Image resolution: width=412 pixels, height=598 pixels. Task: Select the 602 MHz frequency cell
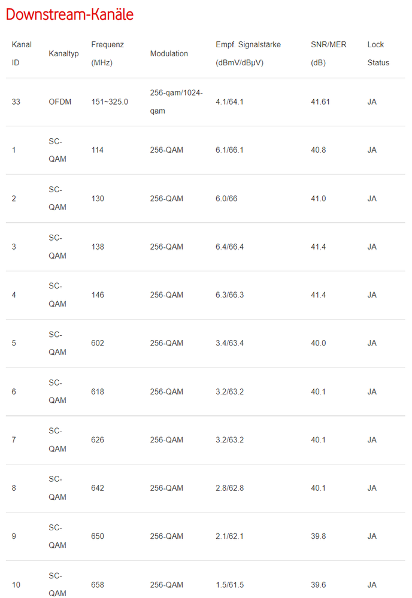pyautogui.click(x=98, y=343)
